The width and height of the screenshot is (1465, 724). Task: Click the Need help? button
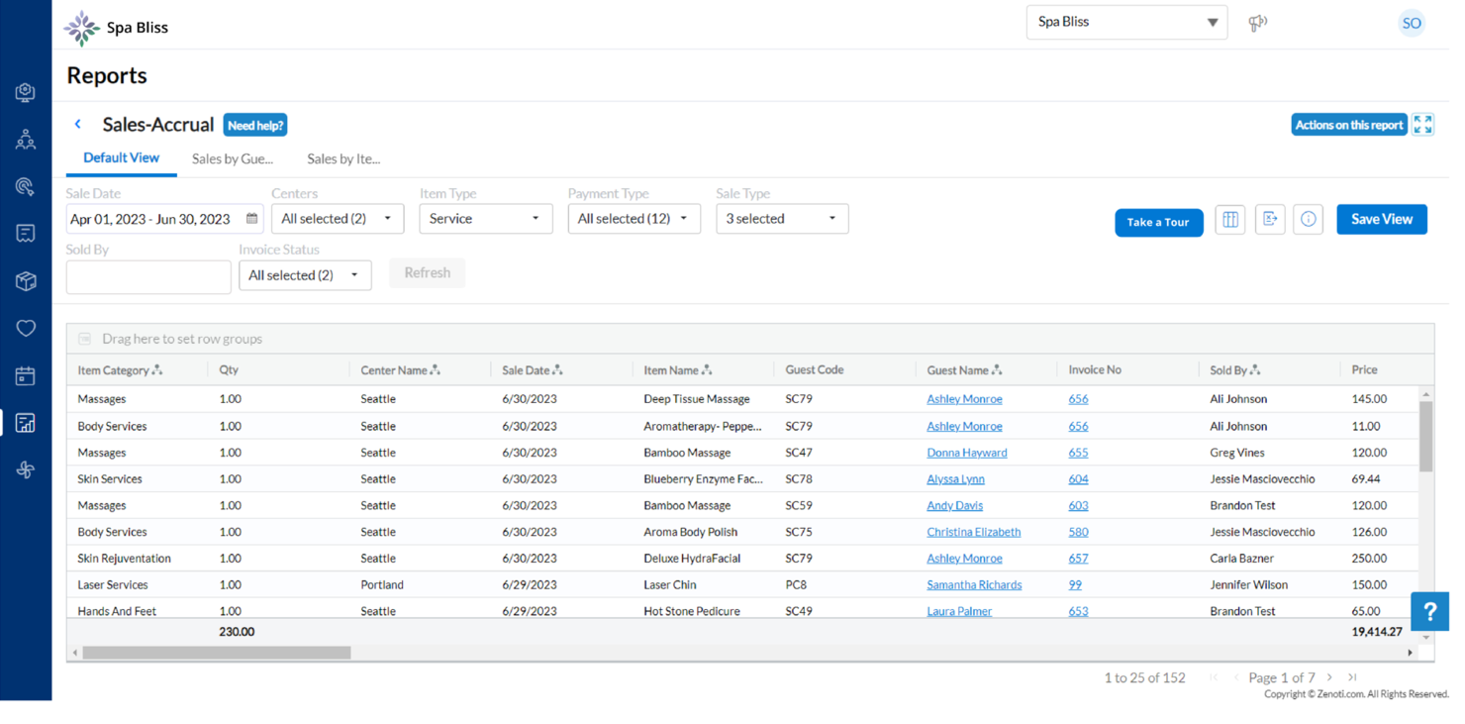pyautogui.click(x=255, y=126)
